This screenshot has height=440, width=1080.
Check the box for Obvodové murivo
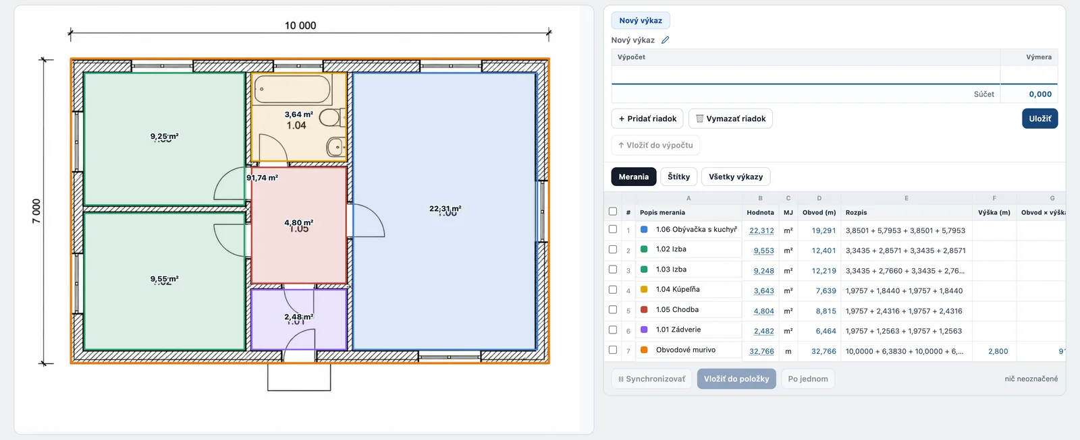[x=613, y=350]
